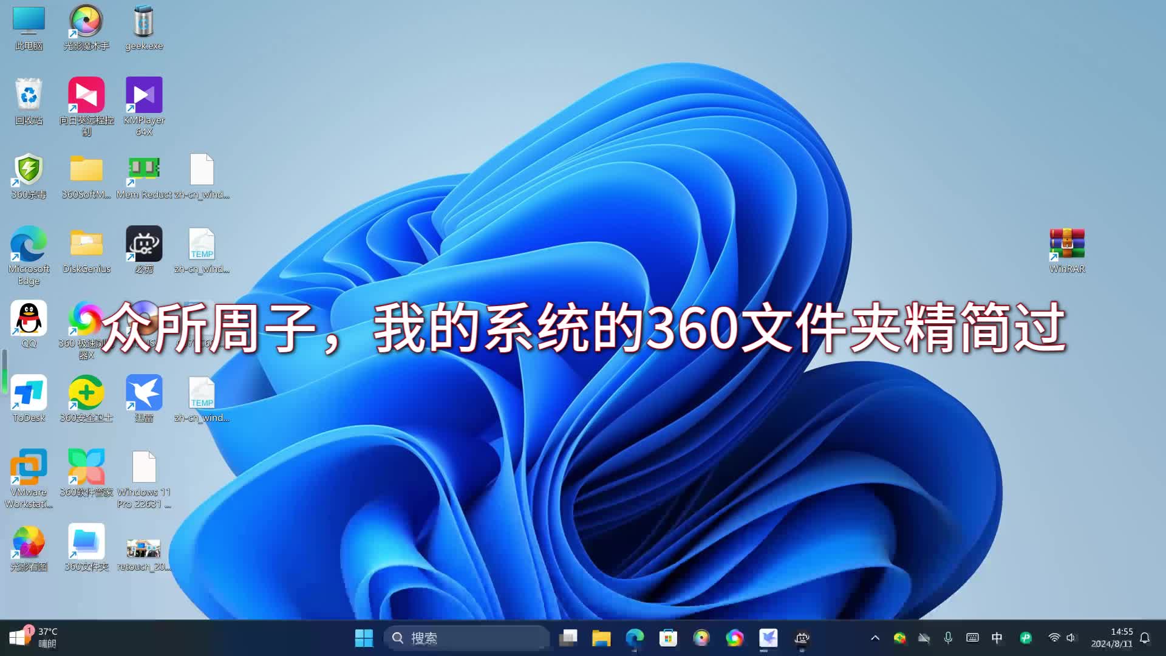Select the 光影魔术手 desktop shortcut

86,29
